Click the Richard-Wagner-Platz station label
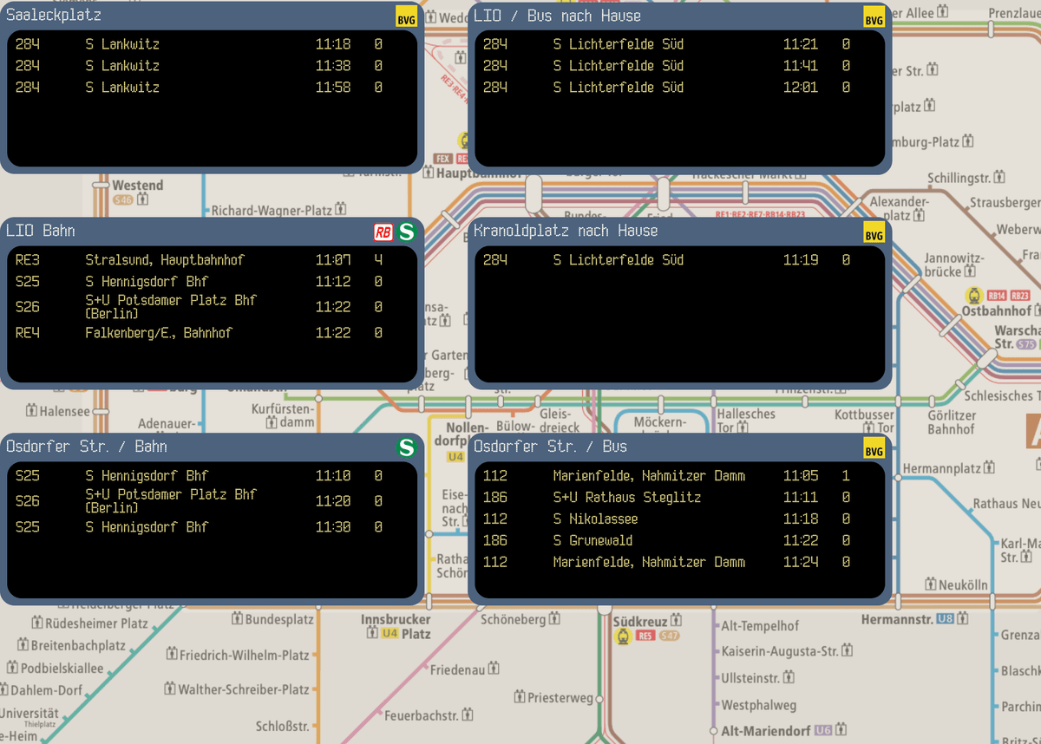Screen dimensions: 1041x744 pos(272,210)
